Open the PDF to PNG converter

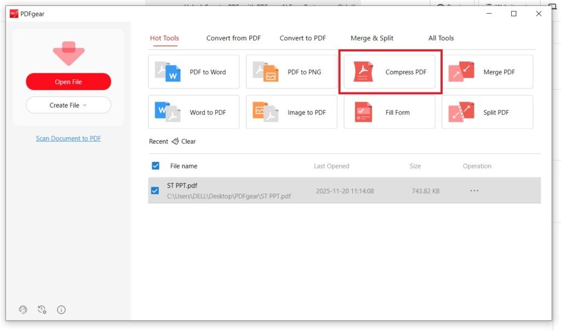tap(291, 72)
